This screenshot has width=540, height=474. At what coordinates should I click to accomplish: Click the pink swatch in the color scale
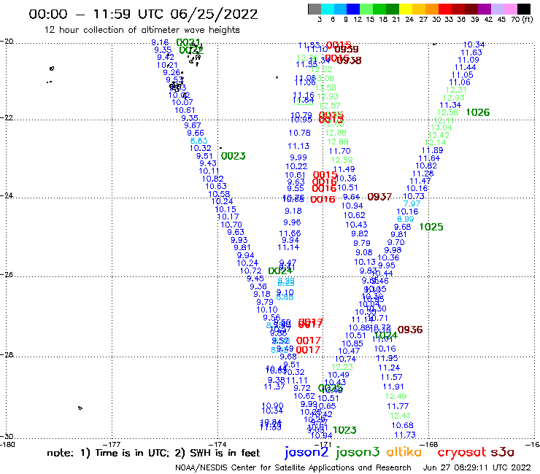[510, 9]
